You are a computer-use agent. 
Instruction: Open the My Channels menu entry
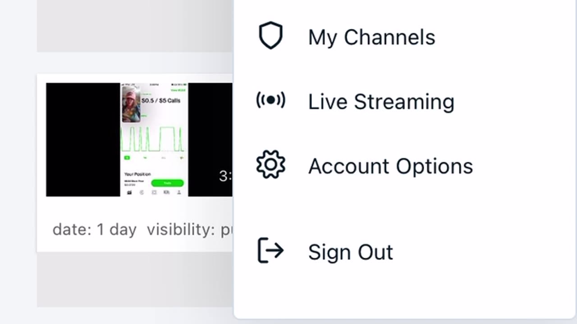pos(371,37)
